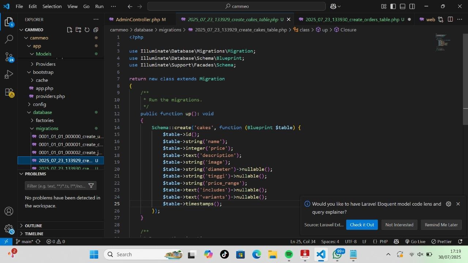
Task: Click the Check it Out button
Action: tap(362, 225)
